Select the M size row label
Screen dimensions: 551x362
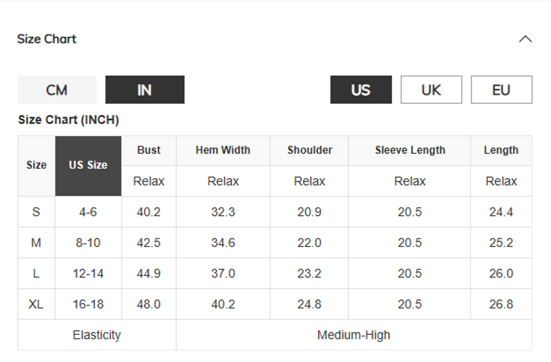click(36, 243)
